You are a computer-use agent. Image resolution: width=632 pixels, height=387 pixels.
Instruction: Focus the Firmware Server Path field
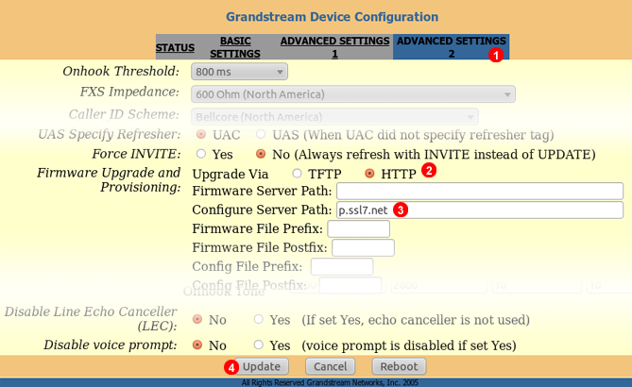480,191
